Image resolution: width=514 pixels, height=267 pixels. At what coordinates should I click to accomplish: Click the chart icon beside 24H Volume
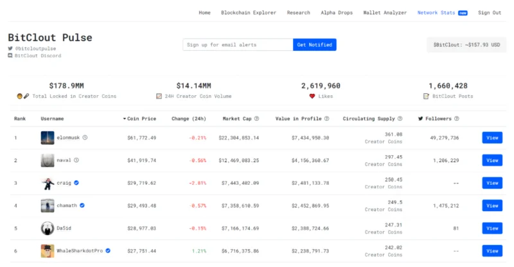159,97
